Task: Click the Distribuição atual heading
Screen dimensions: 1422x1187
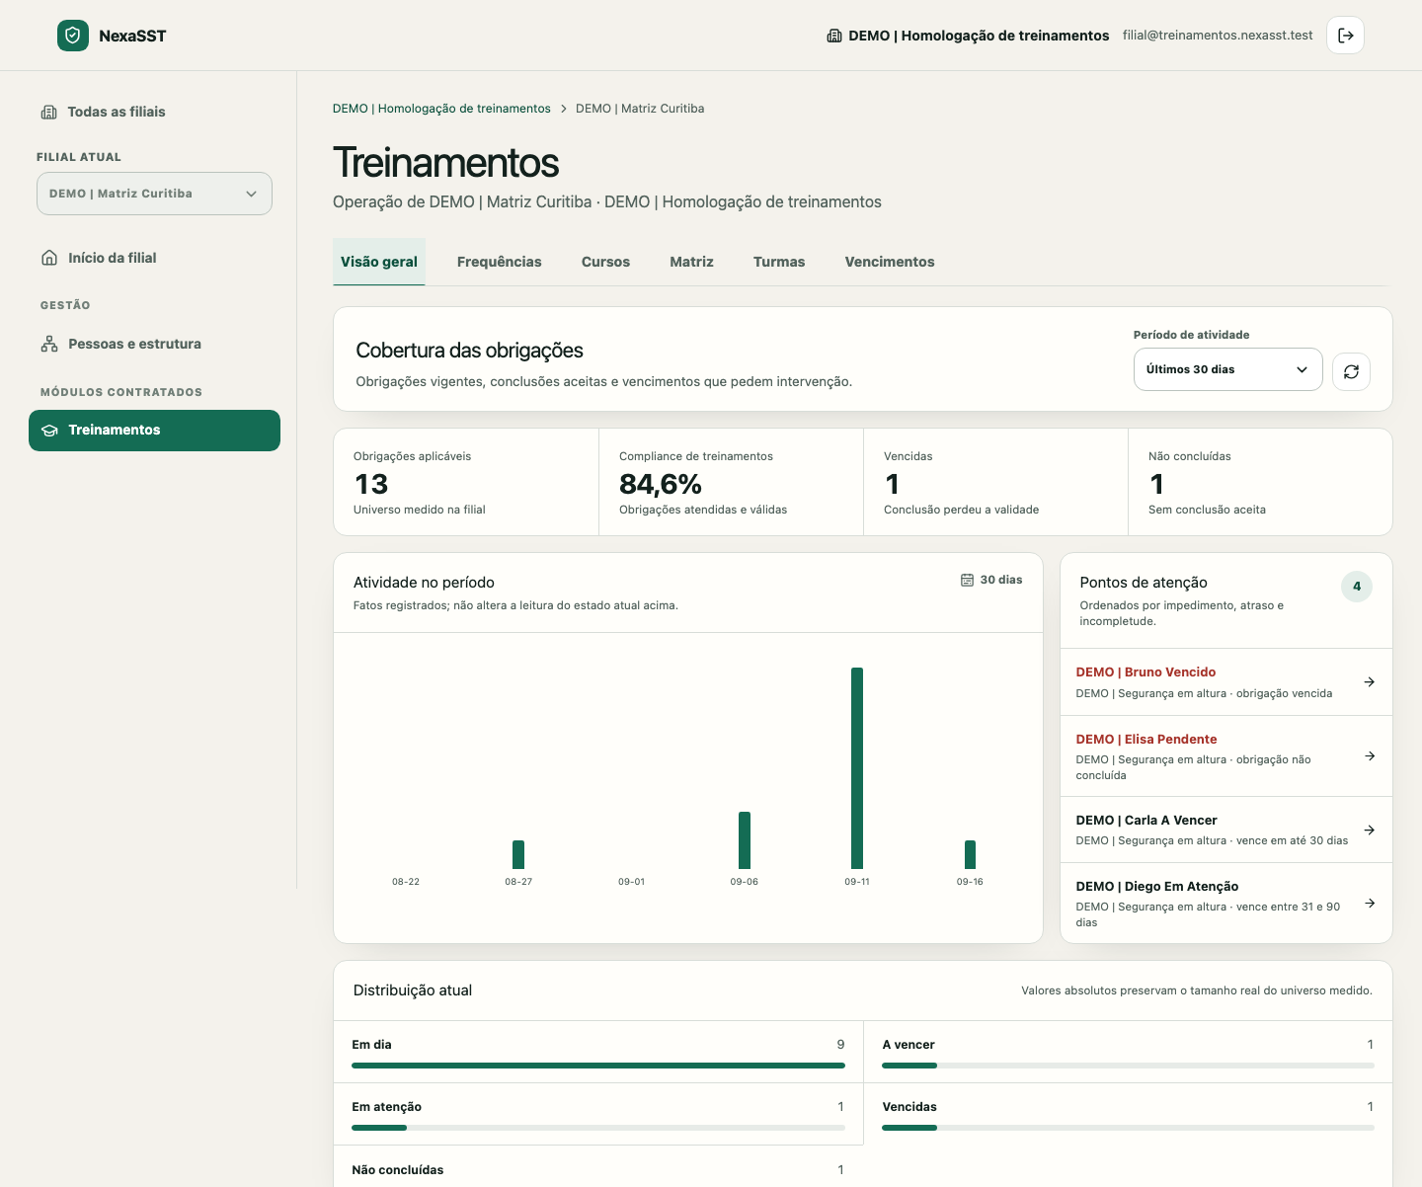Action: click(413, 990)
